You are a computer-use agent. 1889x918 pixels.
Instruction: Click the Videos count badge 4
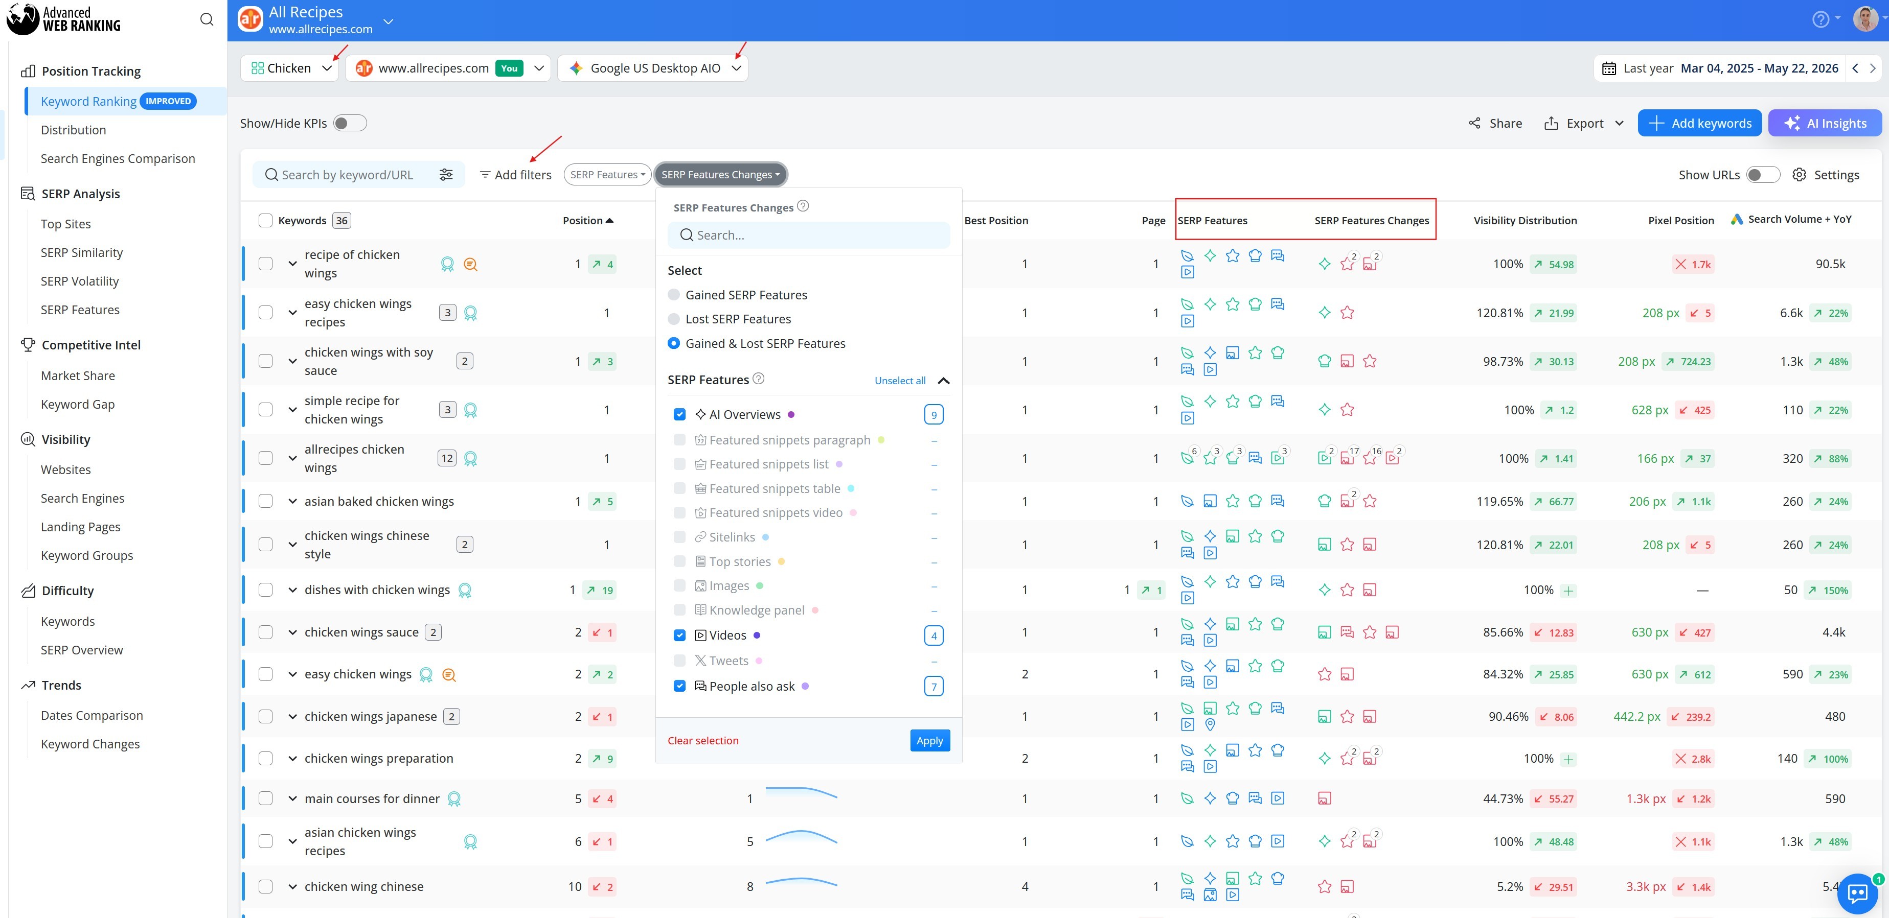934,635
